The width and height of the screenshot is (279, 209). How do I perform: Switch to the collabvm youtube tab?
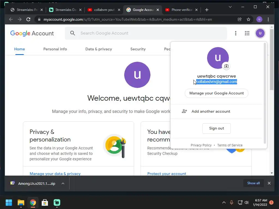click(104, 10)
